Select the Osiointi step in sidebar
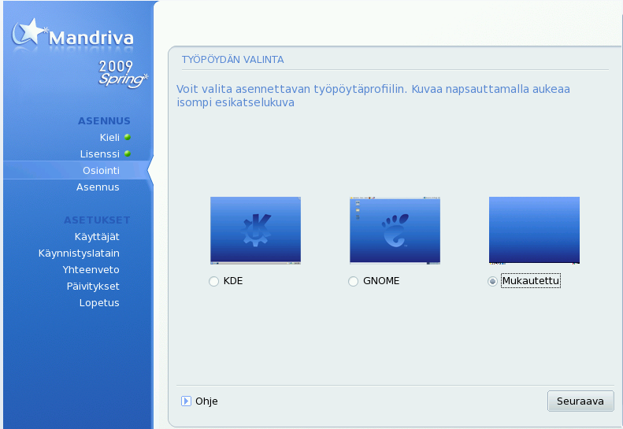Image resolution: width=623 pixels, height=429 pixels. (x=101, y=170)
